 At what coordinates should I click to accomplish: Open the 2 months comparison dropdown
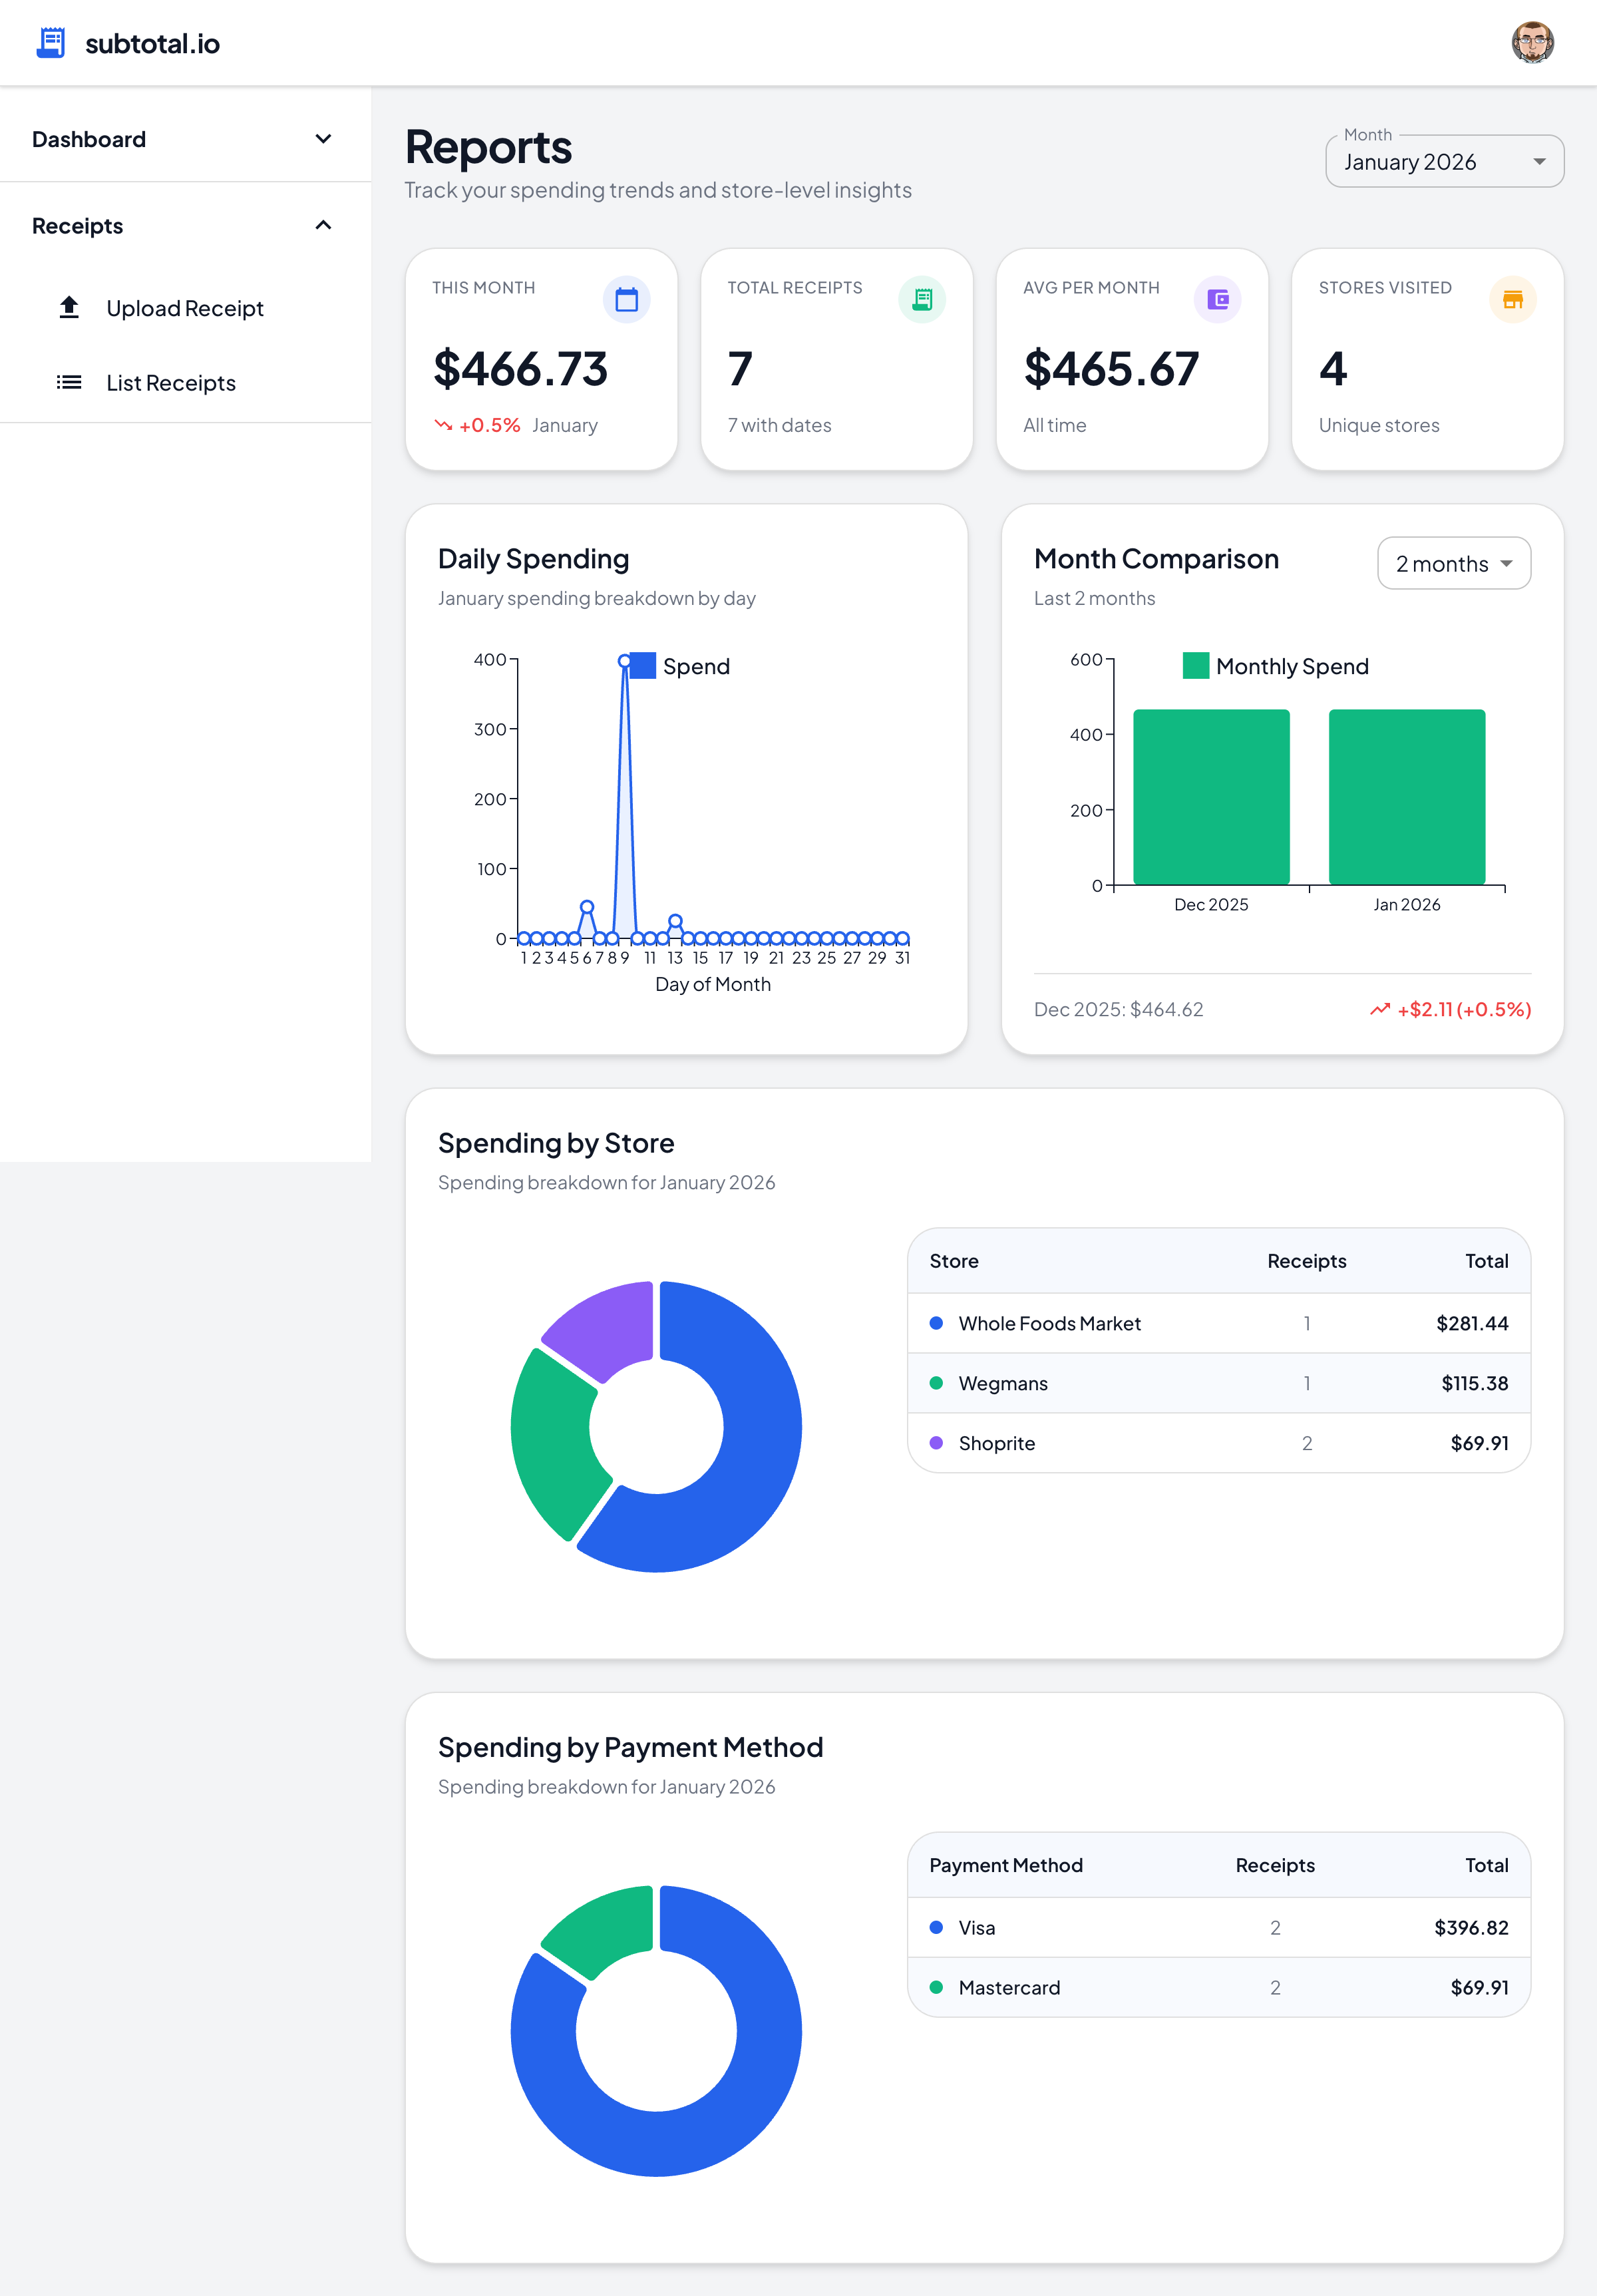(x=1453, y=563)
